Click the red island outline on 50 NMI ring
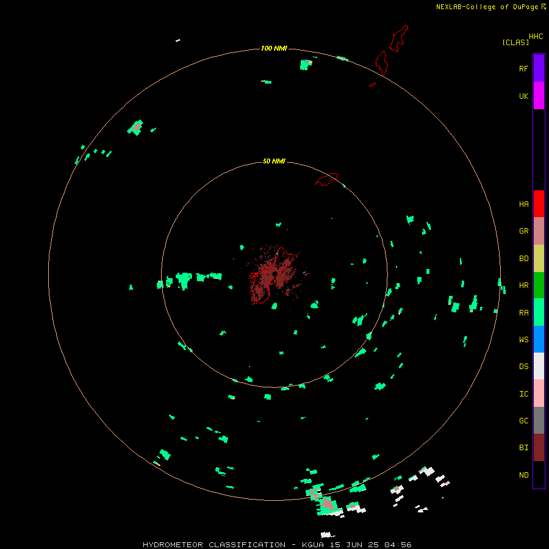549x549 pixels. pos(327,179)
